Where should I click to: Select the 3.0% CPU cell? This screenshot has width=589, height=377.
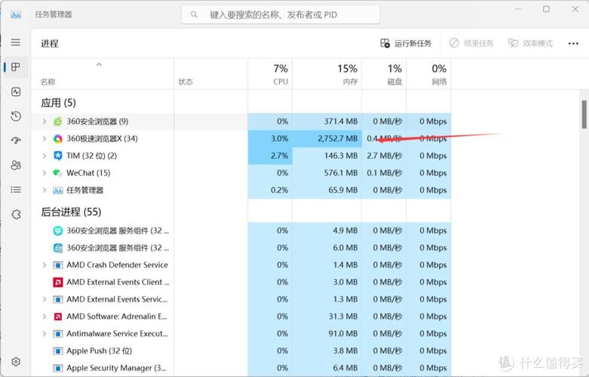(x=270, y=139)
